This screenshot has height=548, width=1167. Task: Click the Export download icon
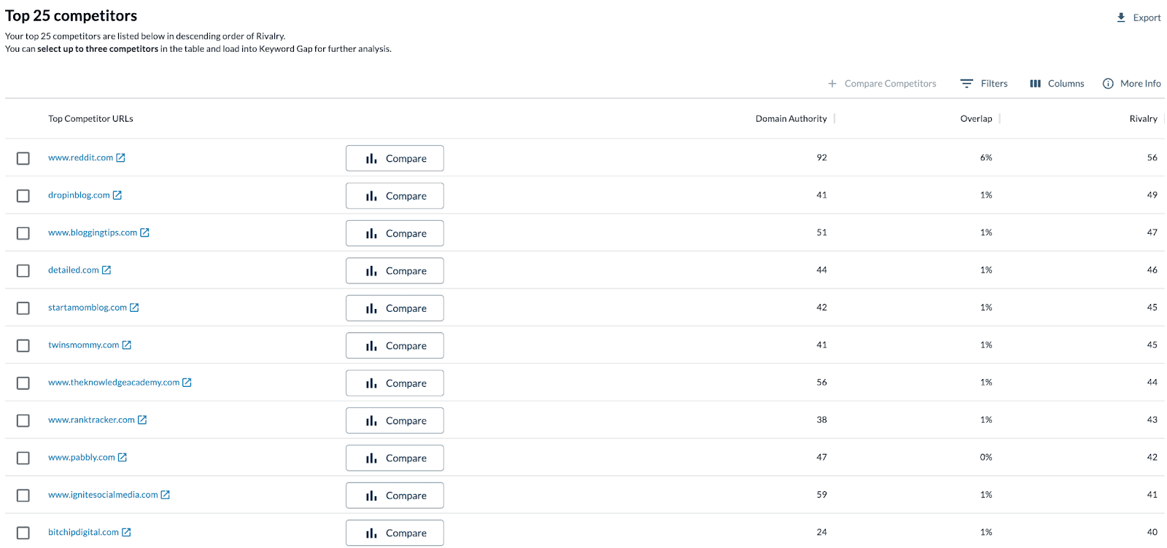1121,17
